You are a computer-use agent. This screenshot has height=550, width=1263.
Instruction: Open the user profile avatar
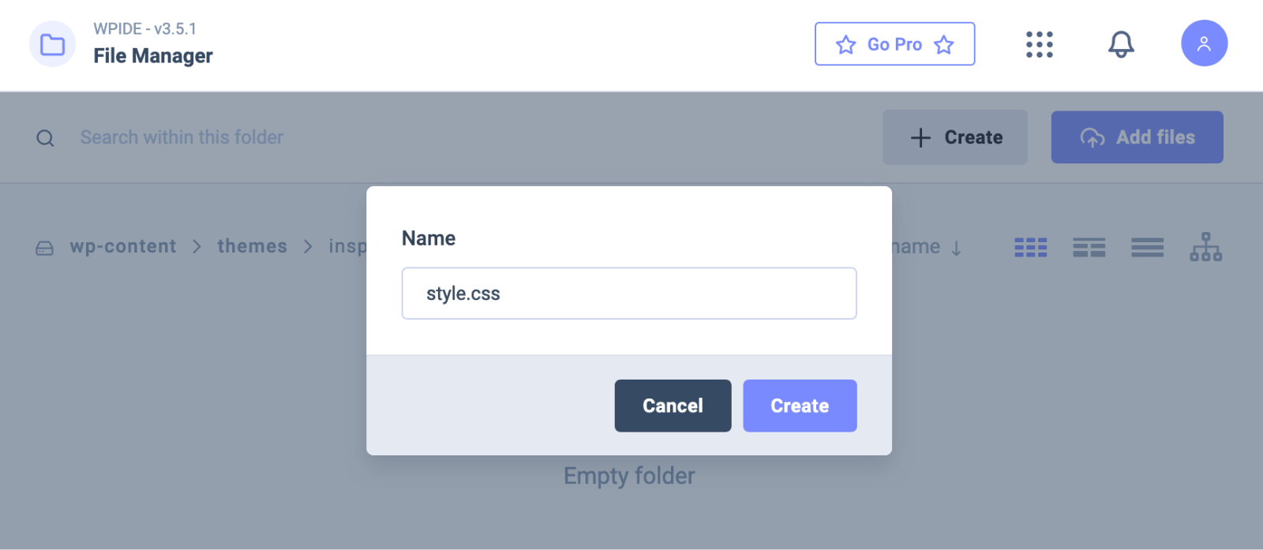pos(1204,43)
